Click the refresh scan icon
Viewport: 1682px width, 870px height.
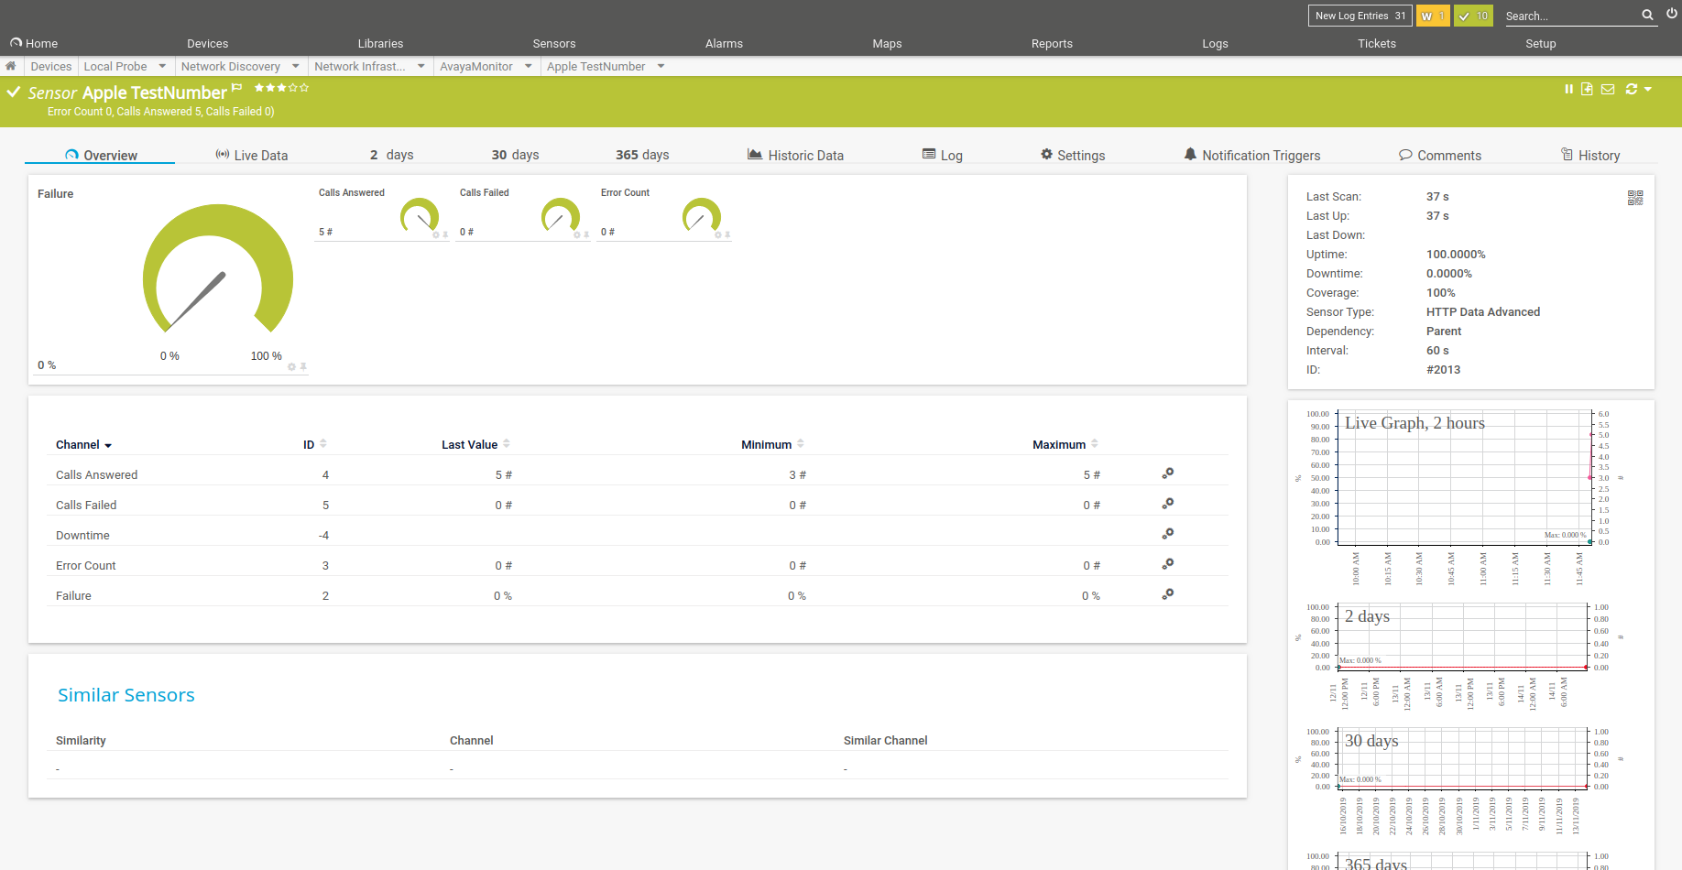[x=1631, y=89]
